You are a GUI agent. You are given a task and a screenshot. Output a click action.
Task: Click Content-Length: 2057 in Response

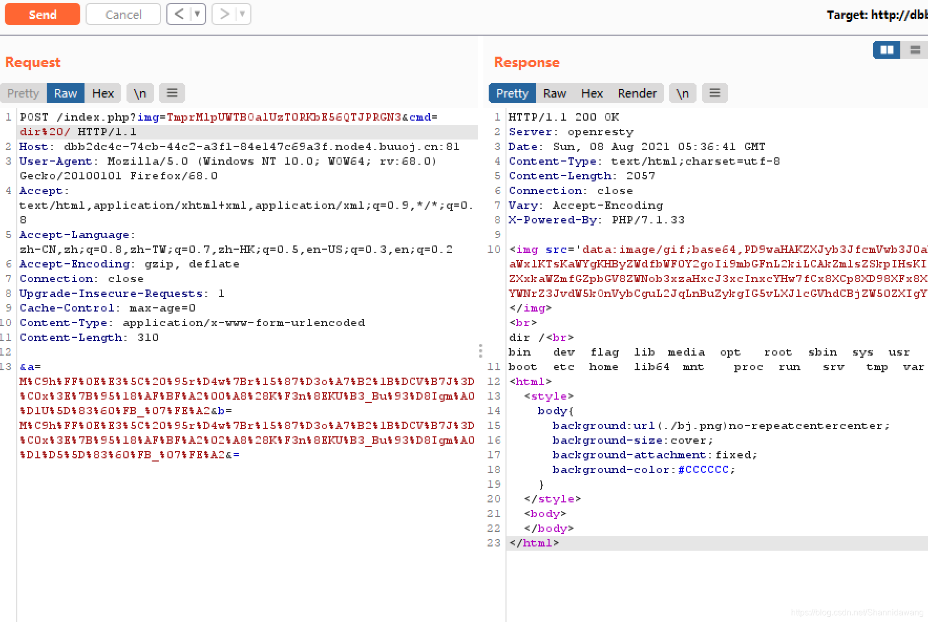pyautogui.click(x=582, y=176)
